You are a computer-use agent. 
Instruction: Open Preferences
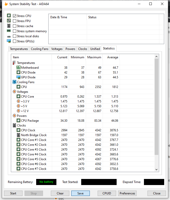127,193
